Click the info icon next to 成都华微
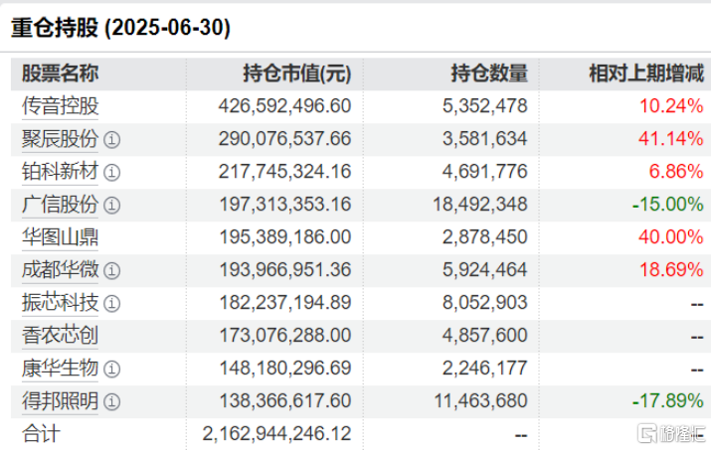Image resolution: width=712 pixels, height=450 pixels. tap(112, 270)
